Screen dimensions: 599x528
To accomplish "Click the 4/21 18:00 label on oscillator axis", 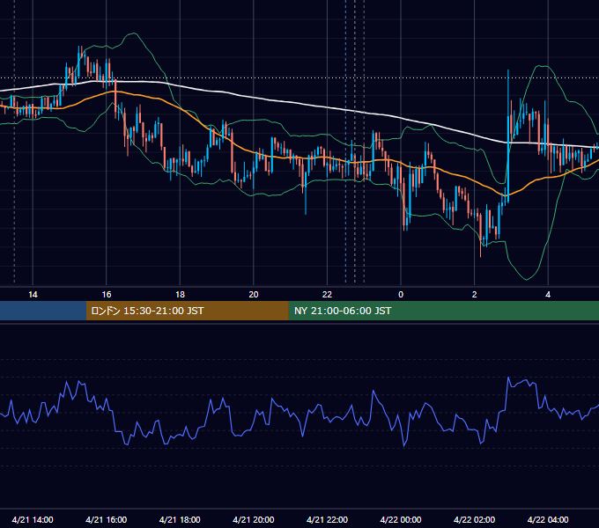I will [x=180, y=519].
